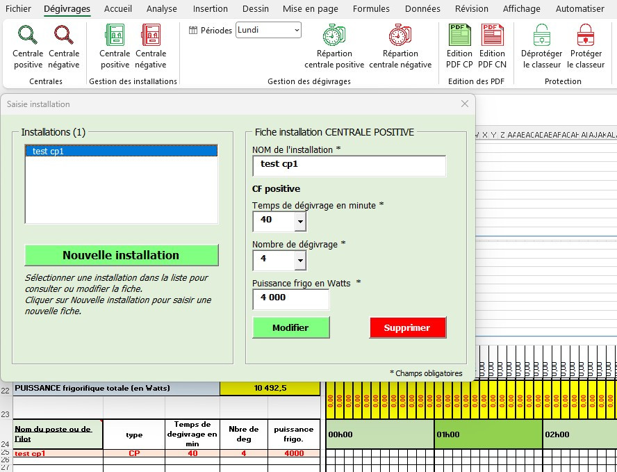Open Centrale positive in Gestion des installations
617x472 pixels.
pyautogui.click(x=115, y=35)
